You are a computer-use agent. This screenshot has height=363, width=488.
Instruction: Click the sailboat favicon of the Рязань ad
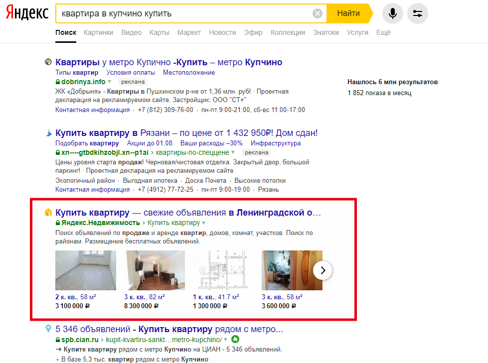point(48,133)
